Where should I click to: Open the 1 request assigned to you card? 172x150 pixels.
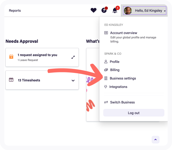pyautogui.click(x=37, y=55)
